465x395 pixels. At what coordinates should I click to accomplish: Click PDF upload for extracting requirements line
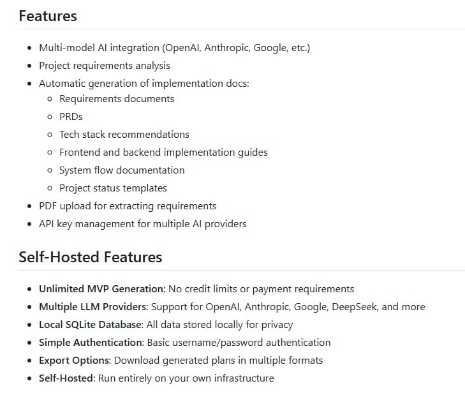[x=128, y=206]
